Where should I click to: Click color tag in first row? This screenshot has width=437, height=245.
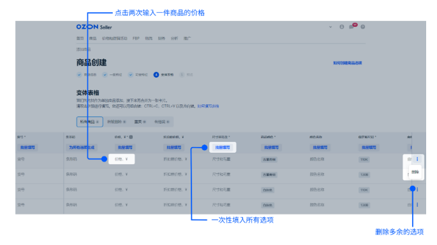pyautogui.click(x=269, y=160)
